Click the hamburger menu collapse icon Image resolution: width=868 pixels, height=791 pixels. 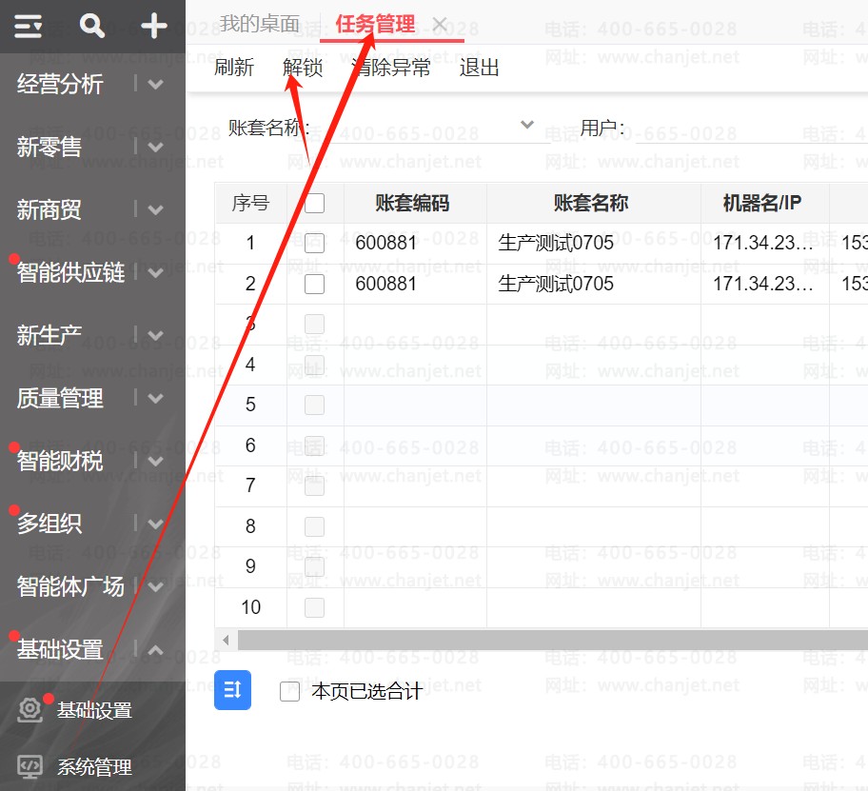[29, 27]
